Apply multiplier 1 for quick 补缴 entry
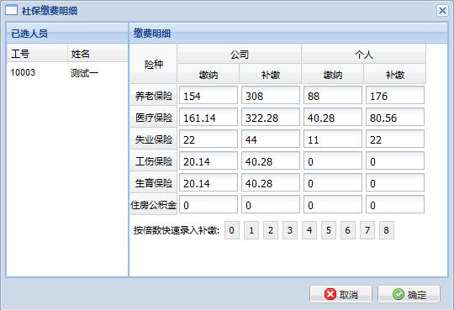The image size is (454, 310). [x=251, y=230]
